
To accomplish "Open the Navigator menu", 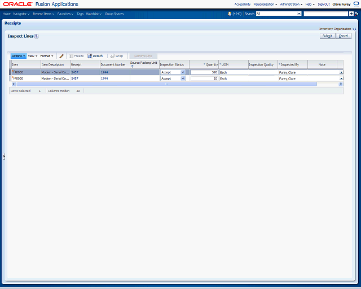I will 21,14.
